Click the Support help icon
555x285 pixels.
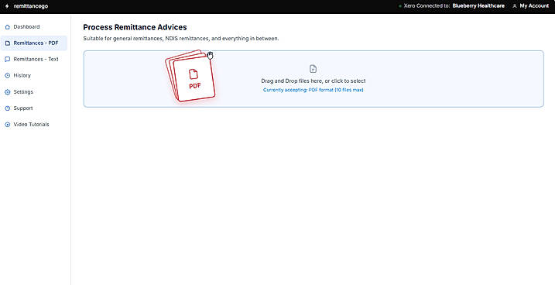click(8, 108)
